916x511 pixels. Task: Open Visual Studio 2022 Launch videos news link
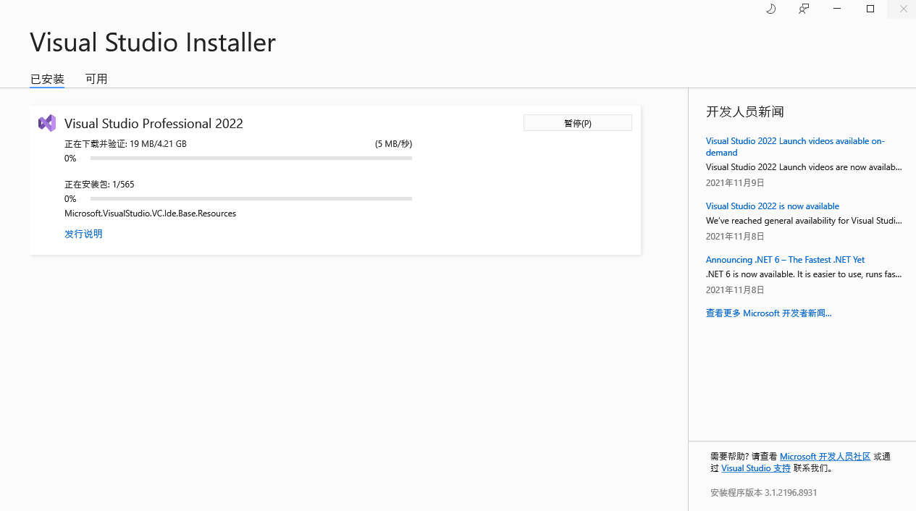[x=795, y=146]
